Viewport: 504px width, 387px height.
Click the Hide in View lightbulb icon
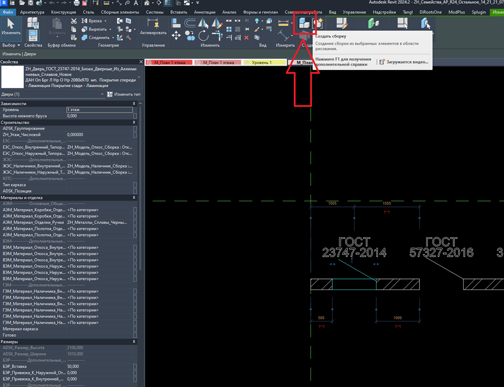tap(257, 21)
